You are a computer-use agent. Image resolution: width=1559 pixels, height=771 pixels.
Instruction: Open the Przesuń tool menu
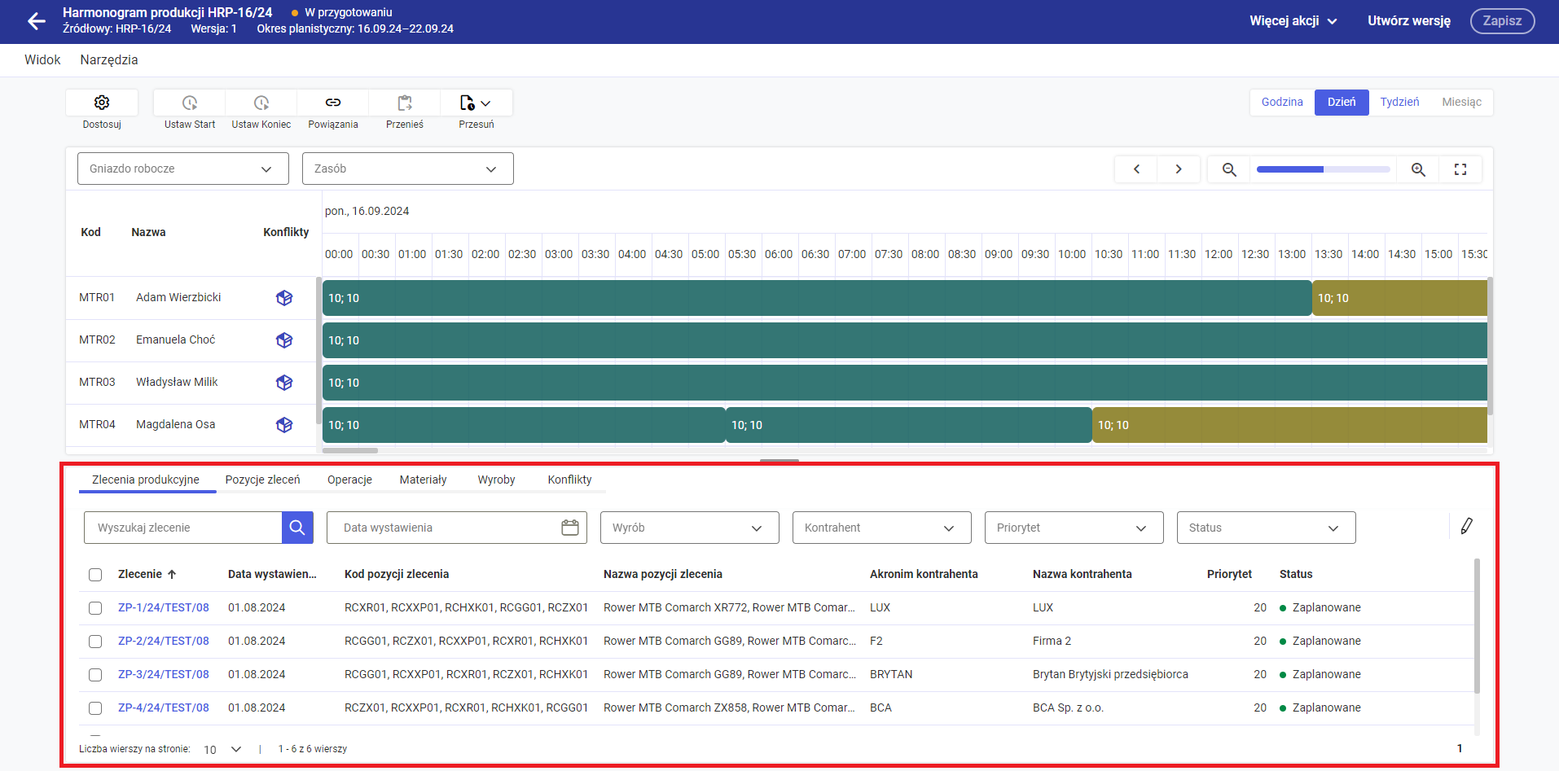[476, 103]
